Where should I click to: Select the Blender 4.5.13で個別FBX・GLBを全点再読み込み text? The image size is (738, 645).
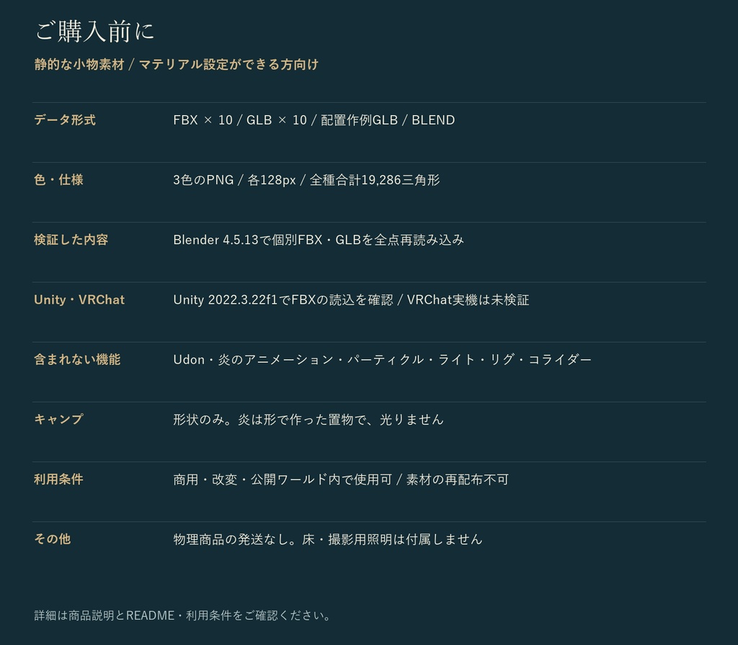(x=319, y=240)
